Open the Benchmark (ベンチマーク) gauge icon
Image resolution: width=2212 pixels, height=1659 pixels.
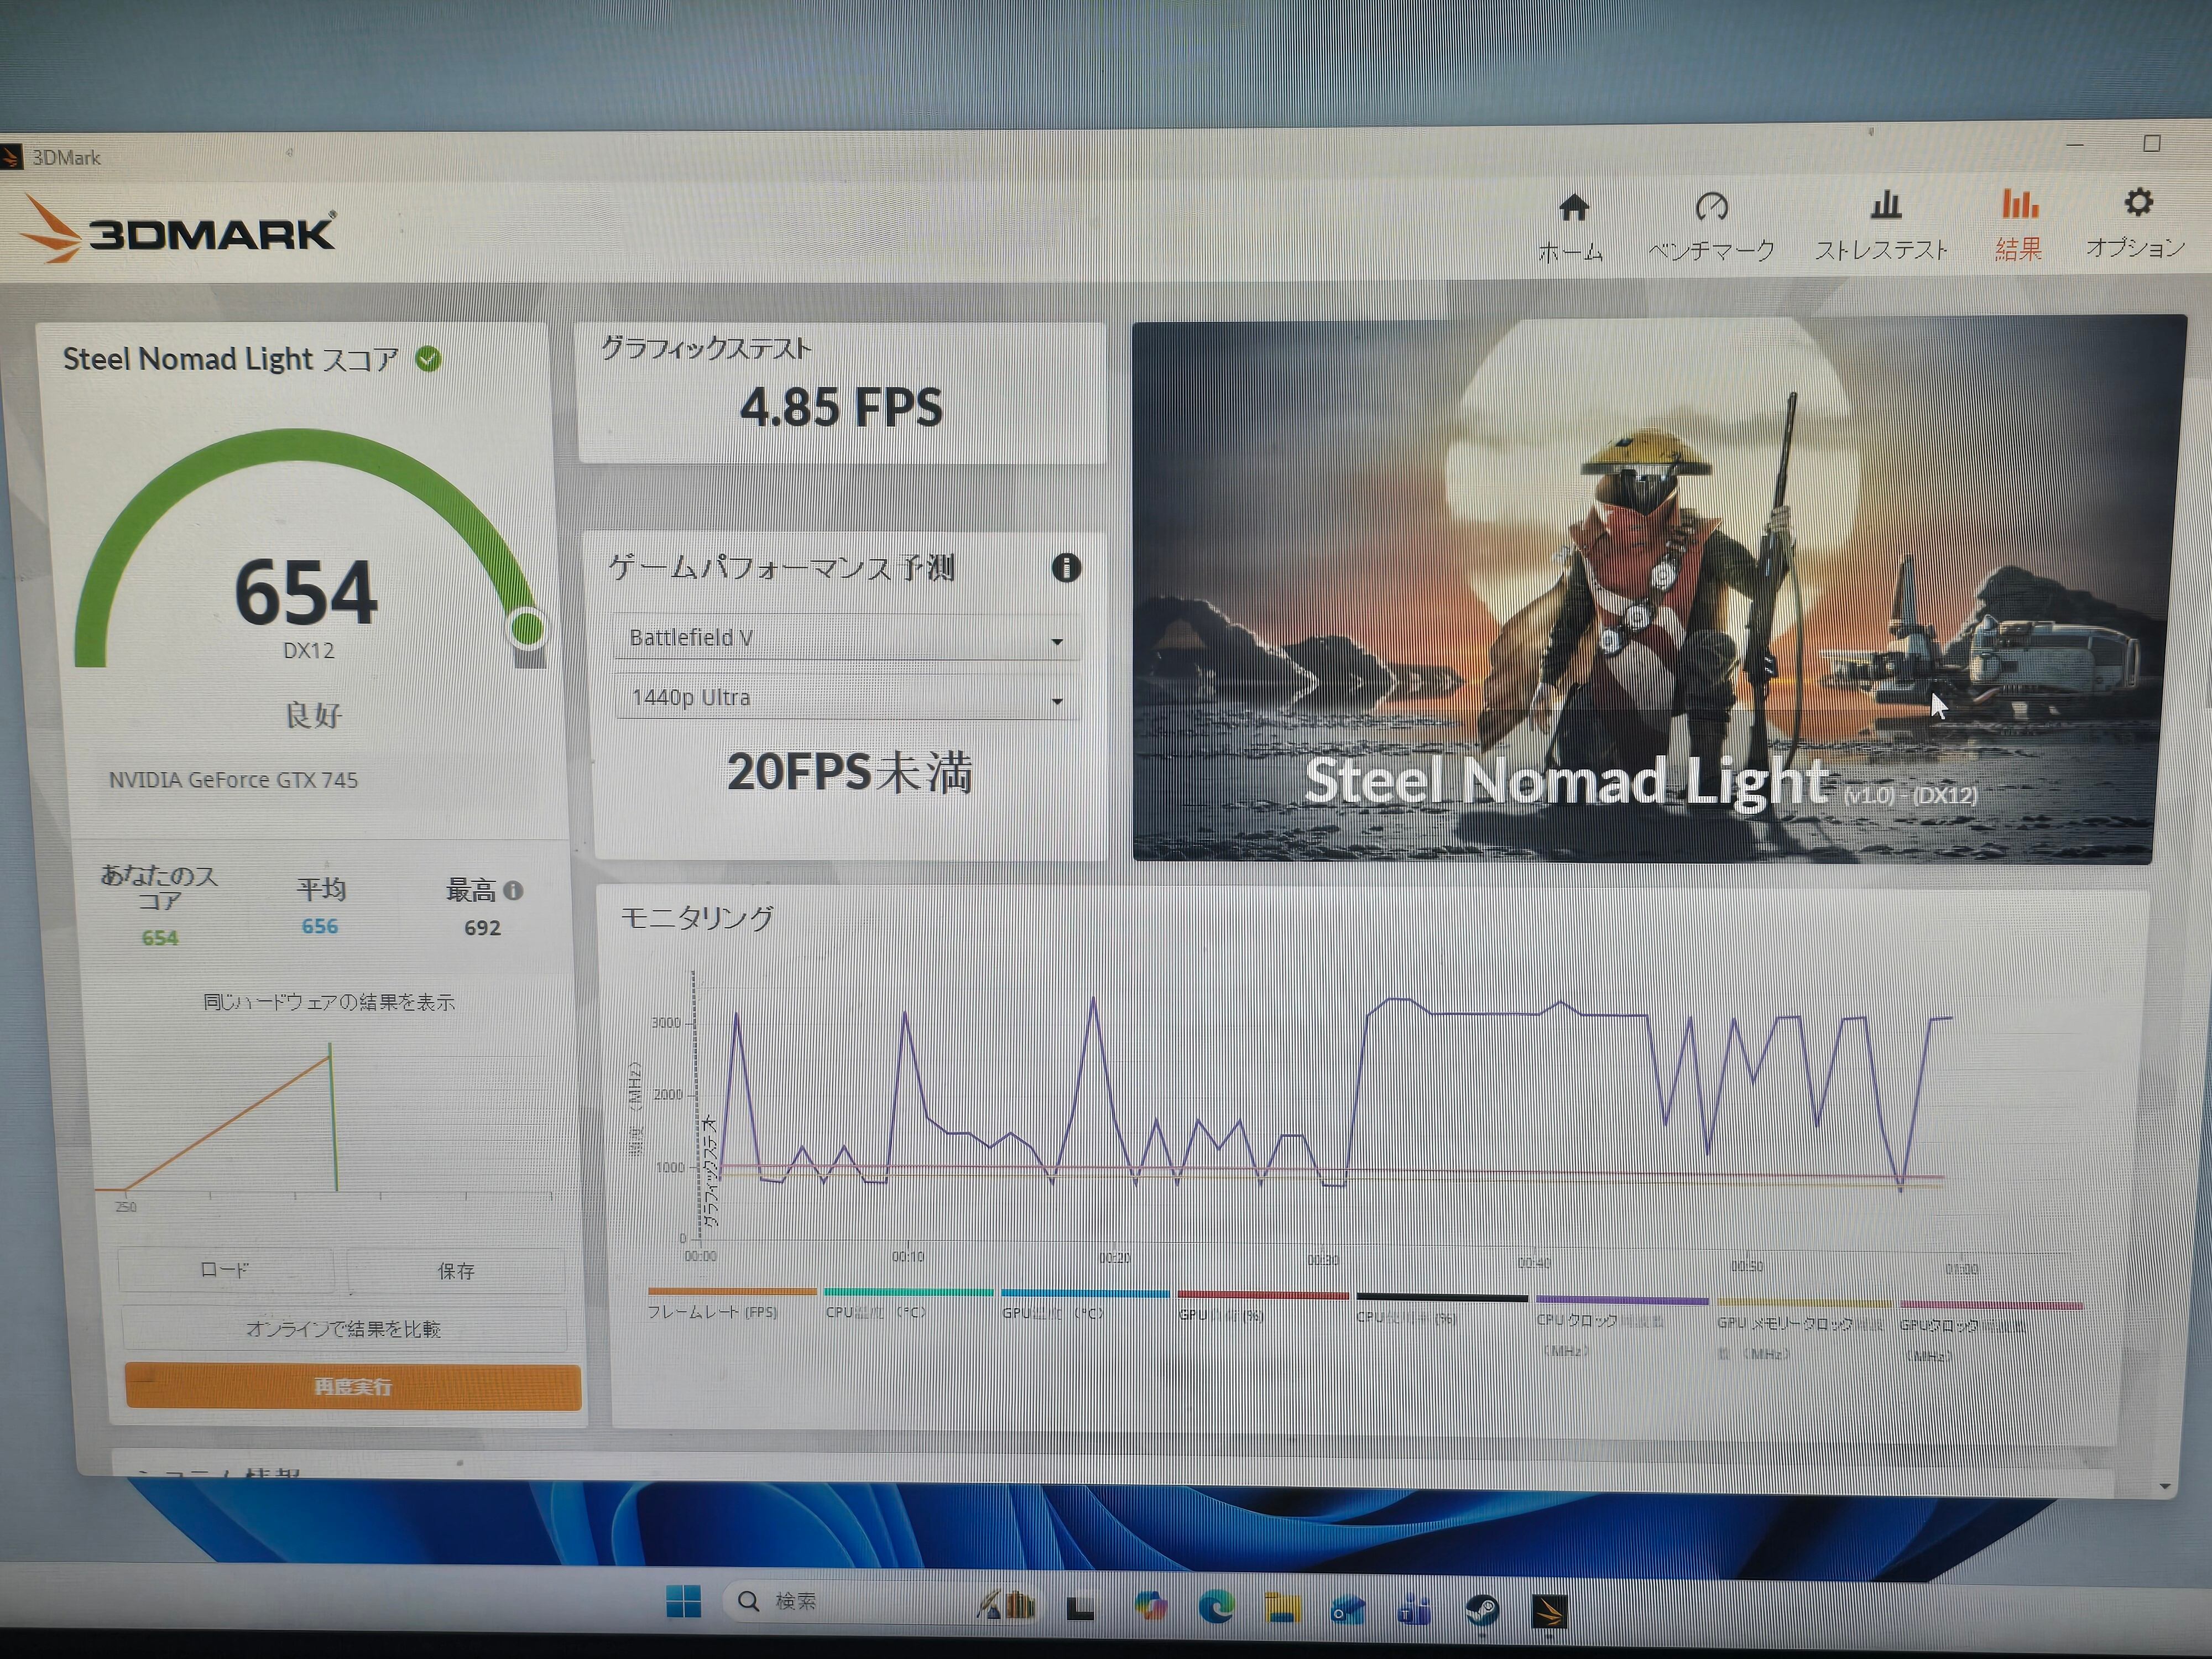(1711, 207)
